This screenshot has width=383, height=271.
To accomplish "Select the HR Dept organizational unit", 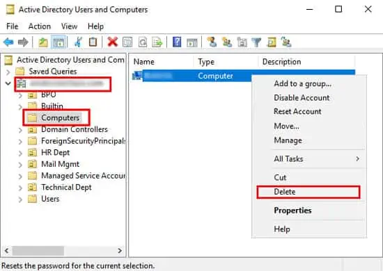I will (x=56, y=153).
